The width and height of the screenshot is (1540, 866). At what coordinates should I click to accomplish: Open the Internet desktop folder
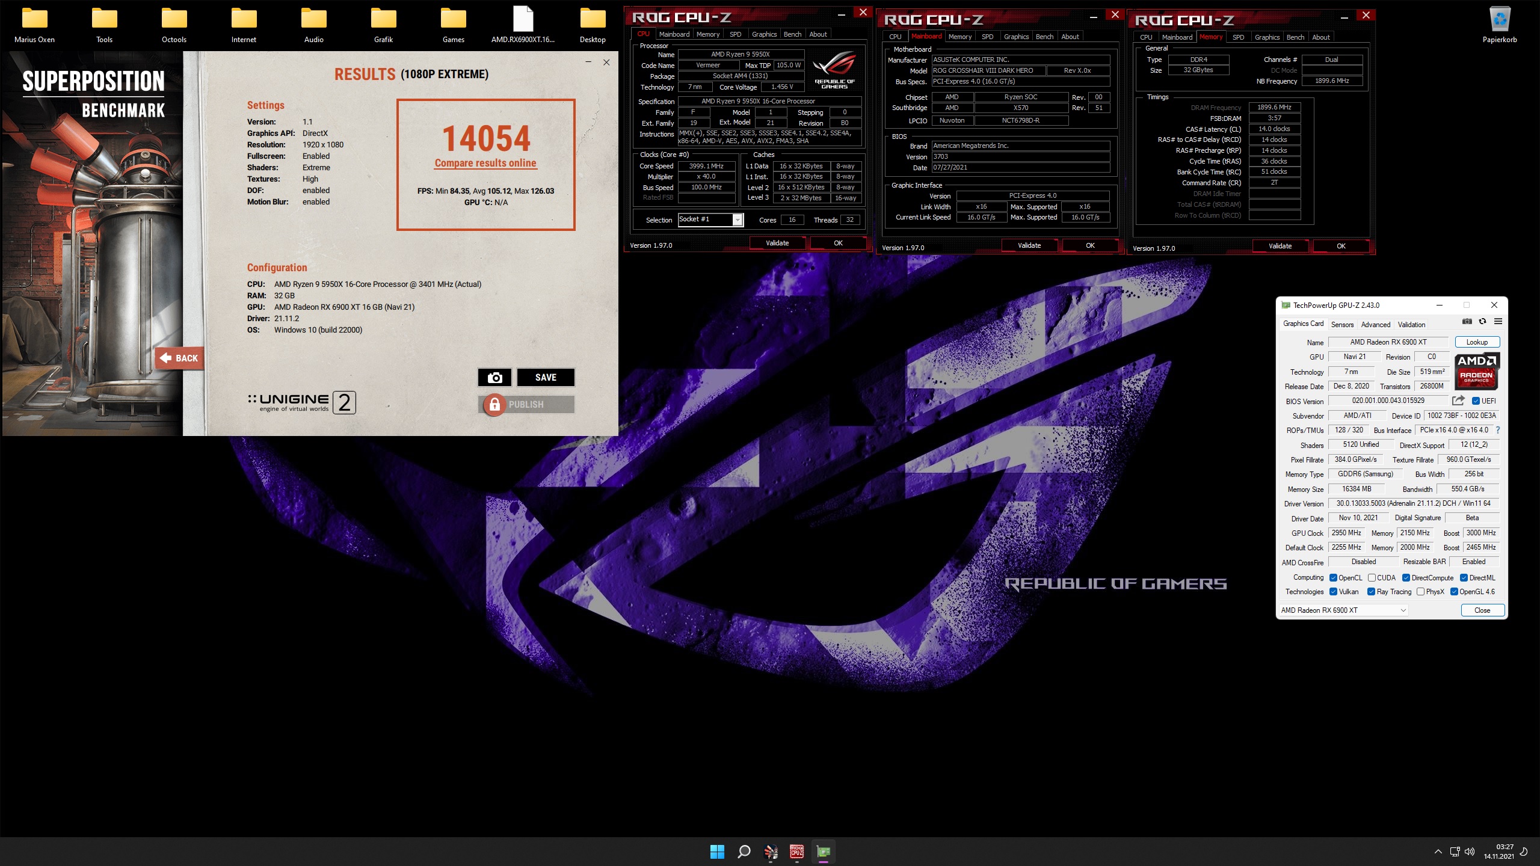tap(244, 25)
